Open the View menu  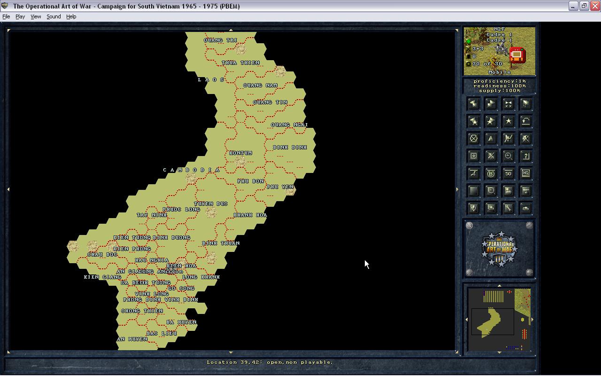(x=36, y=16)
